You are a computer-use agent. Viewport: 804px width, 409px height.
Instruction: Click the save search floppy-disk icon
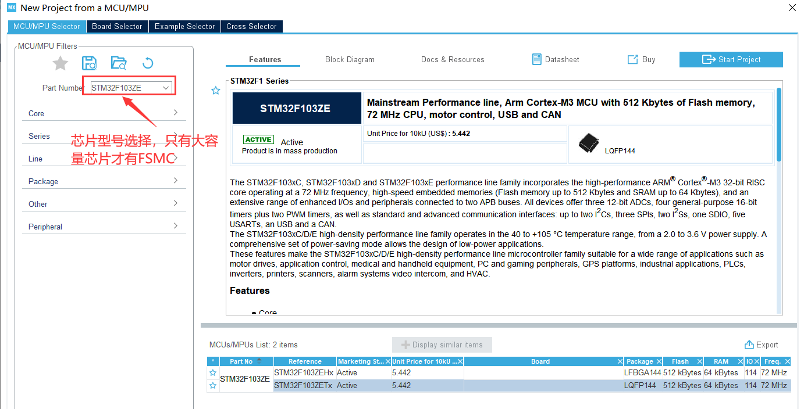pyautogui.click(x=90, y=63)
